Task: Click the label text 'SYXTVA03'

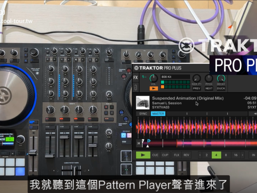Action: point(161,107)
